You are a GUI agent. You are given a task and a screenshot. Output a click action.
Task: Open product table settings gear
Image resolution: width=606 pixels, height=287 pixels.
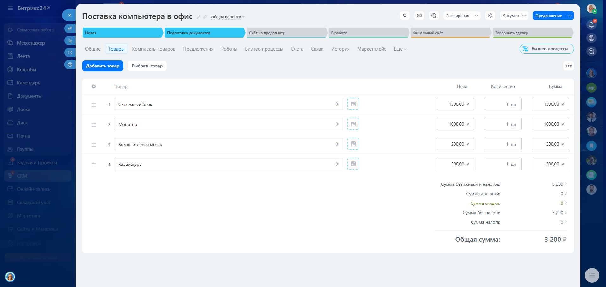[94, 86]
